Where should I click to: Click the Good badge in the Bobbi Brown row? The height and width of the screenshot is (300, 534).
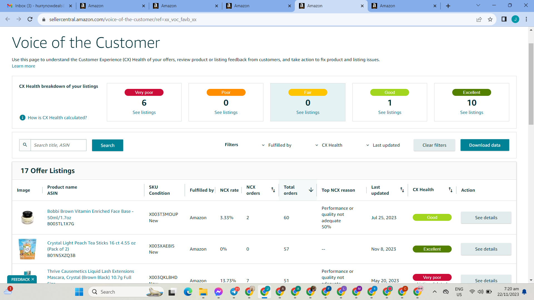pos(432,217)
